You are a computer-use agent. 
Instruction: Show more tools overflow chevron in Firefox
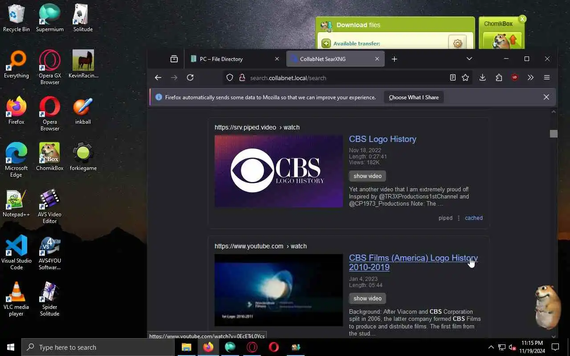[x=530, y=77]
